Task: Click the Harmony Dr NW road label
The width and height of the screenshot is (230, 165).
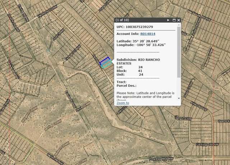Action: coord(47,12)
